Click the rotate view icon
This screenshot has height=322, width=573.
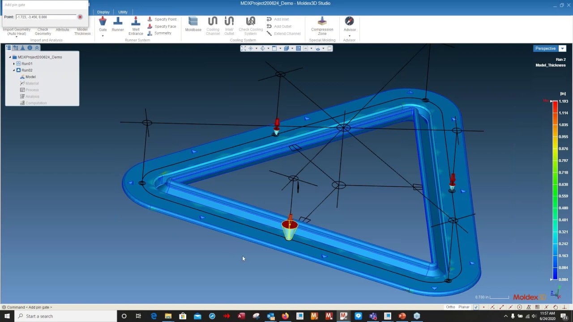coord(263,48)
